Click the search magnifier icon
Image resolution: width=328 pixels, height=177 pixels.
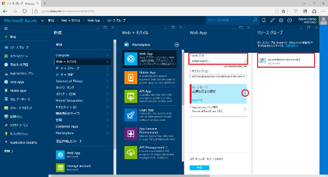click(255, 20)
